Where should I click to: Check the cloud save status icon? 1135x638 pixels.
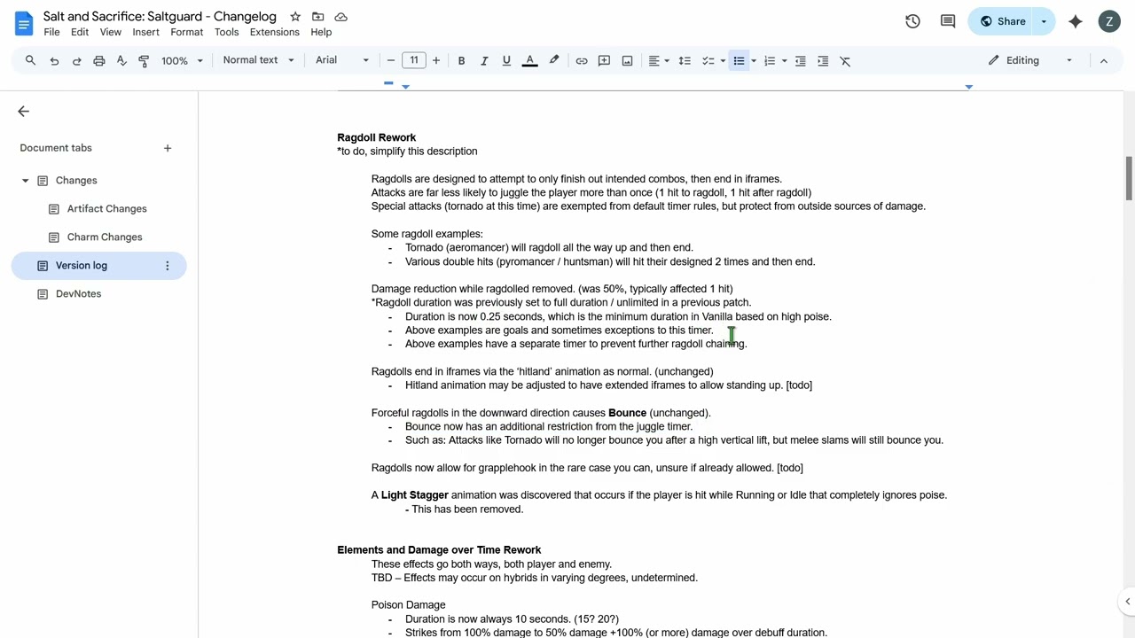click(x=340, y=17)
